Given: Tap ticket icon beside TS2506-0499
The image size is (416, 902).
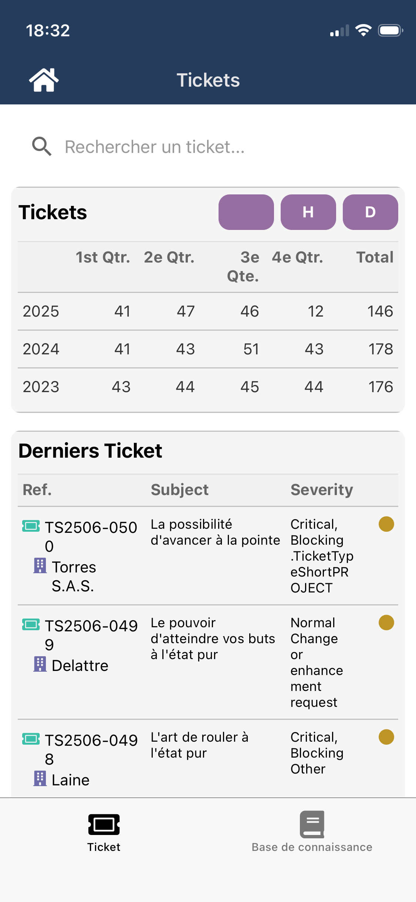Looking at the screenshot, I should coord(31,625).
